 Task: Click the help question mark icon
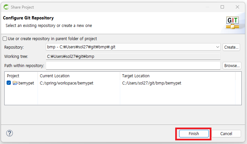(10, 133)
